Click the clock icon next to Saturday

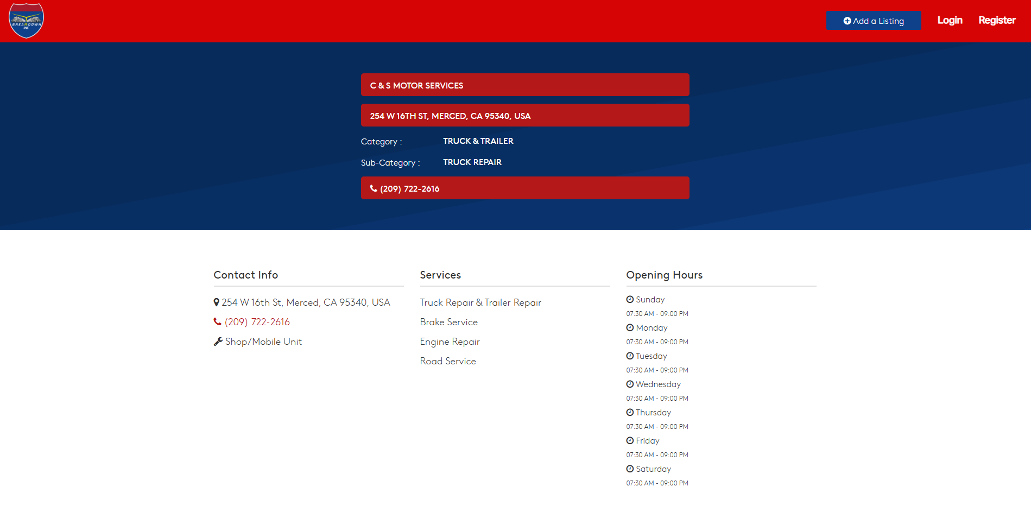coord(630,469)
